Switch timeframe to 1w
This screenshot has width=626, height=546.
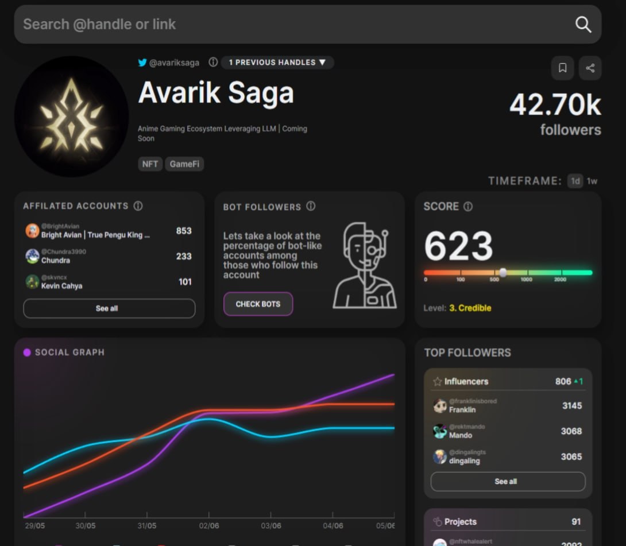[592, 181]
